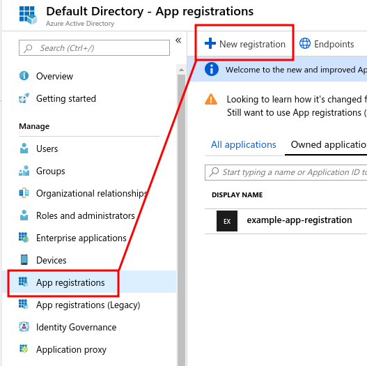Screen dimensions: 367x366
Task: Click the orange warning triangle icon
Action: (x=211, y=99)
